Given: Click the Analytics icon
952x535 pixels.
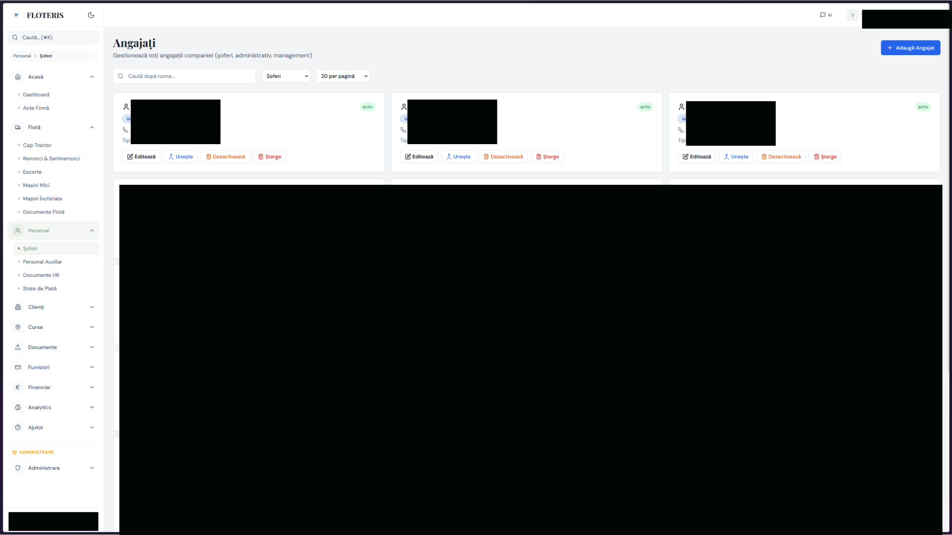Looking at the screenshot, I should click(x=18, y=407).
